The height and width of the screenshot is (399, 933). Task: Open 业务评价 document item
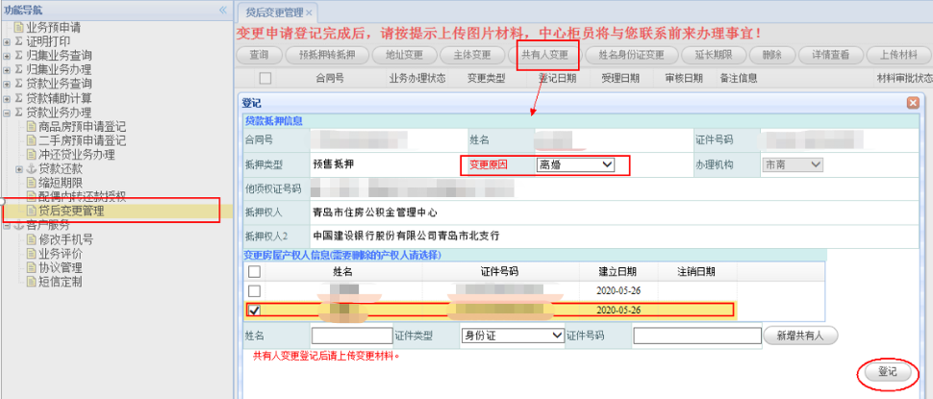coord(60,254)
